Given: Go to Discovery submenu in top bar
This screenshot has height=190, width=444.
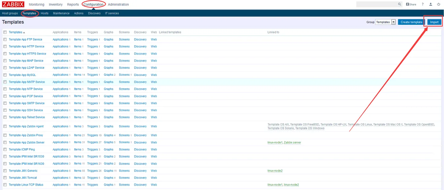Looking at the screenshot, I should click(x=95, y=13).
